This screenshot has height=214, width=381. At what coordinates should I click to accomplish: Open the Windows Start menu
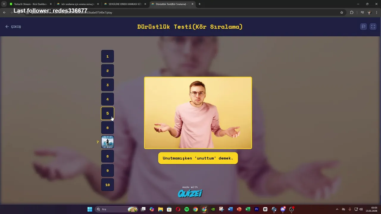coord(90,209)
